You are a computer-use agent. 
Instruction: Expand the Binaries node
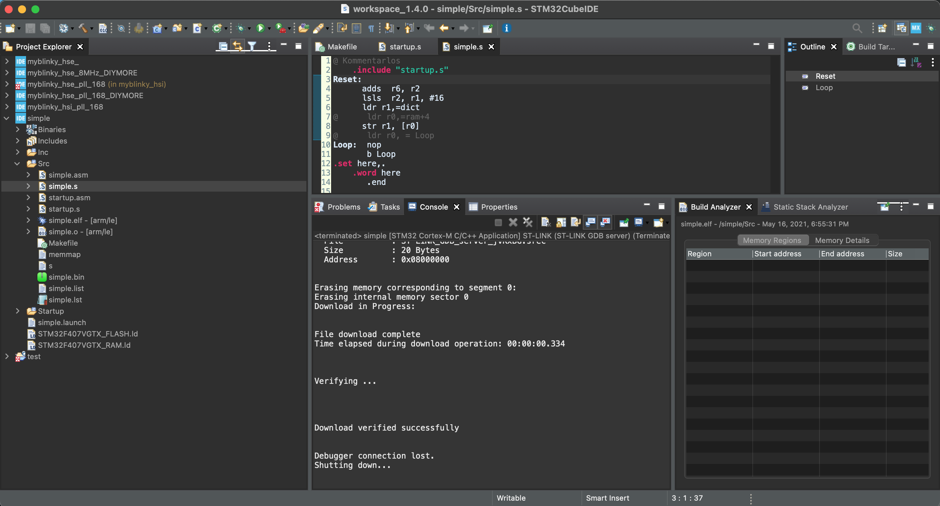[17, 130]
